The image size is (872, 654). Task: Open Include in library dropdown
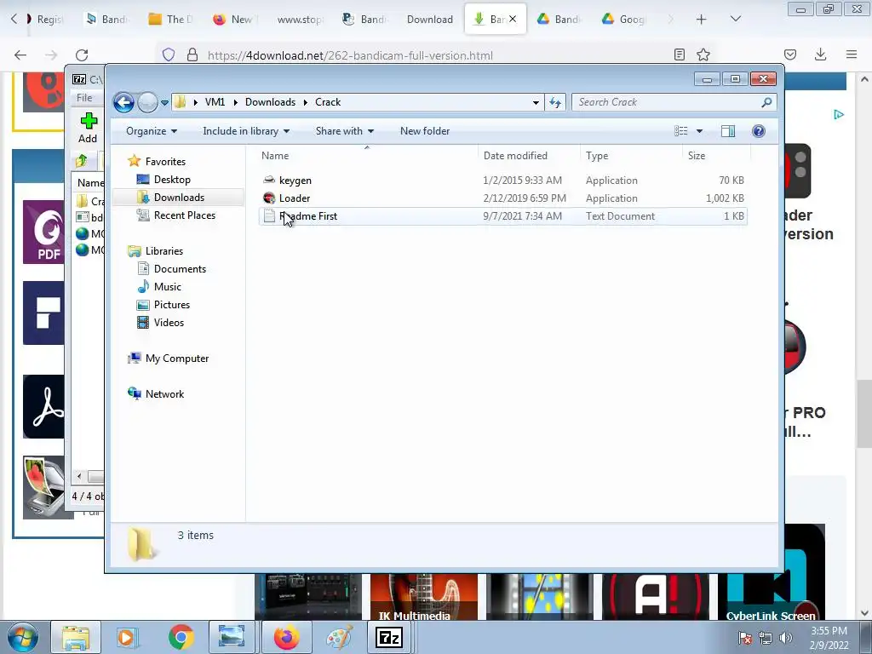[246, 131]
